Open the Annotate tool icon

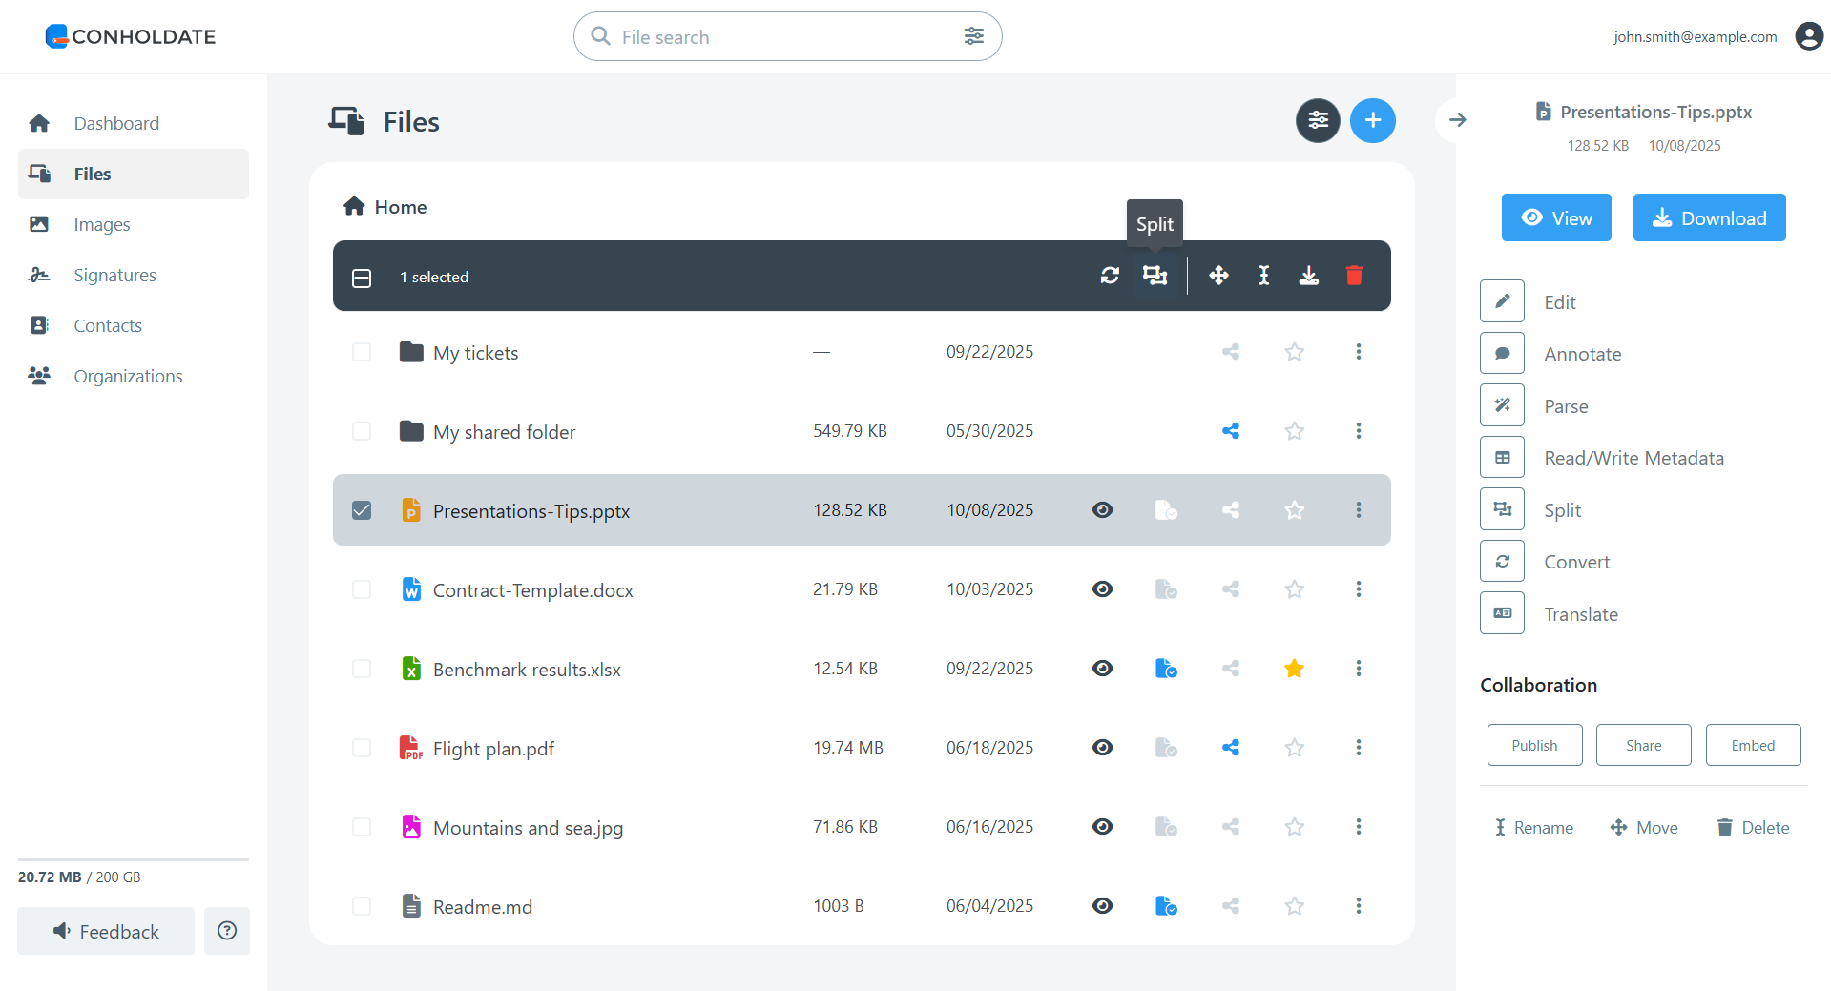[x=1502, y=354]
